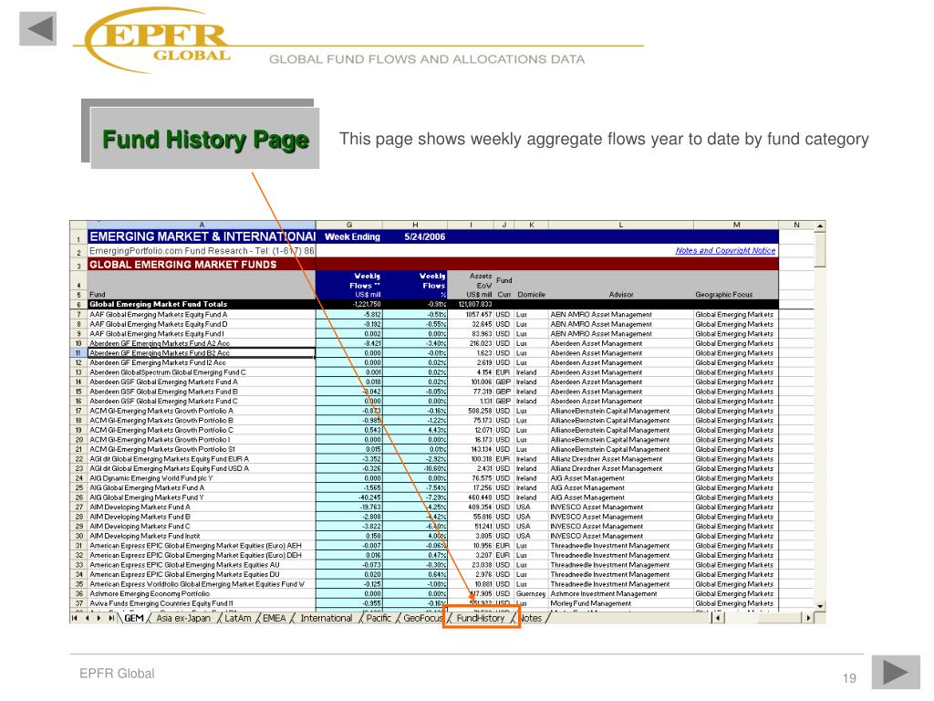This screenshot has width=934, height=701.
Task: Click the -1,221.750 total weekly flows cell
Action: pyautogui.click(x=349, y=304)
